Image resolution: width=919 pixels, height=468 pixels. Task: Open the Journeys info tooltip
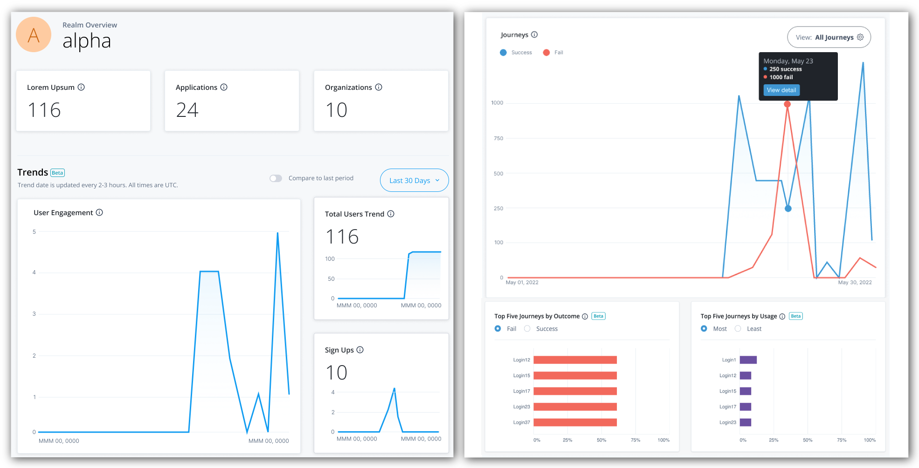click(x=534, y=34)
